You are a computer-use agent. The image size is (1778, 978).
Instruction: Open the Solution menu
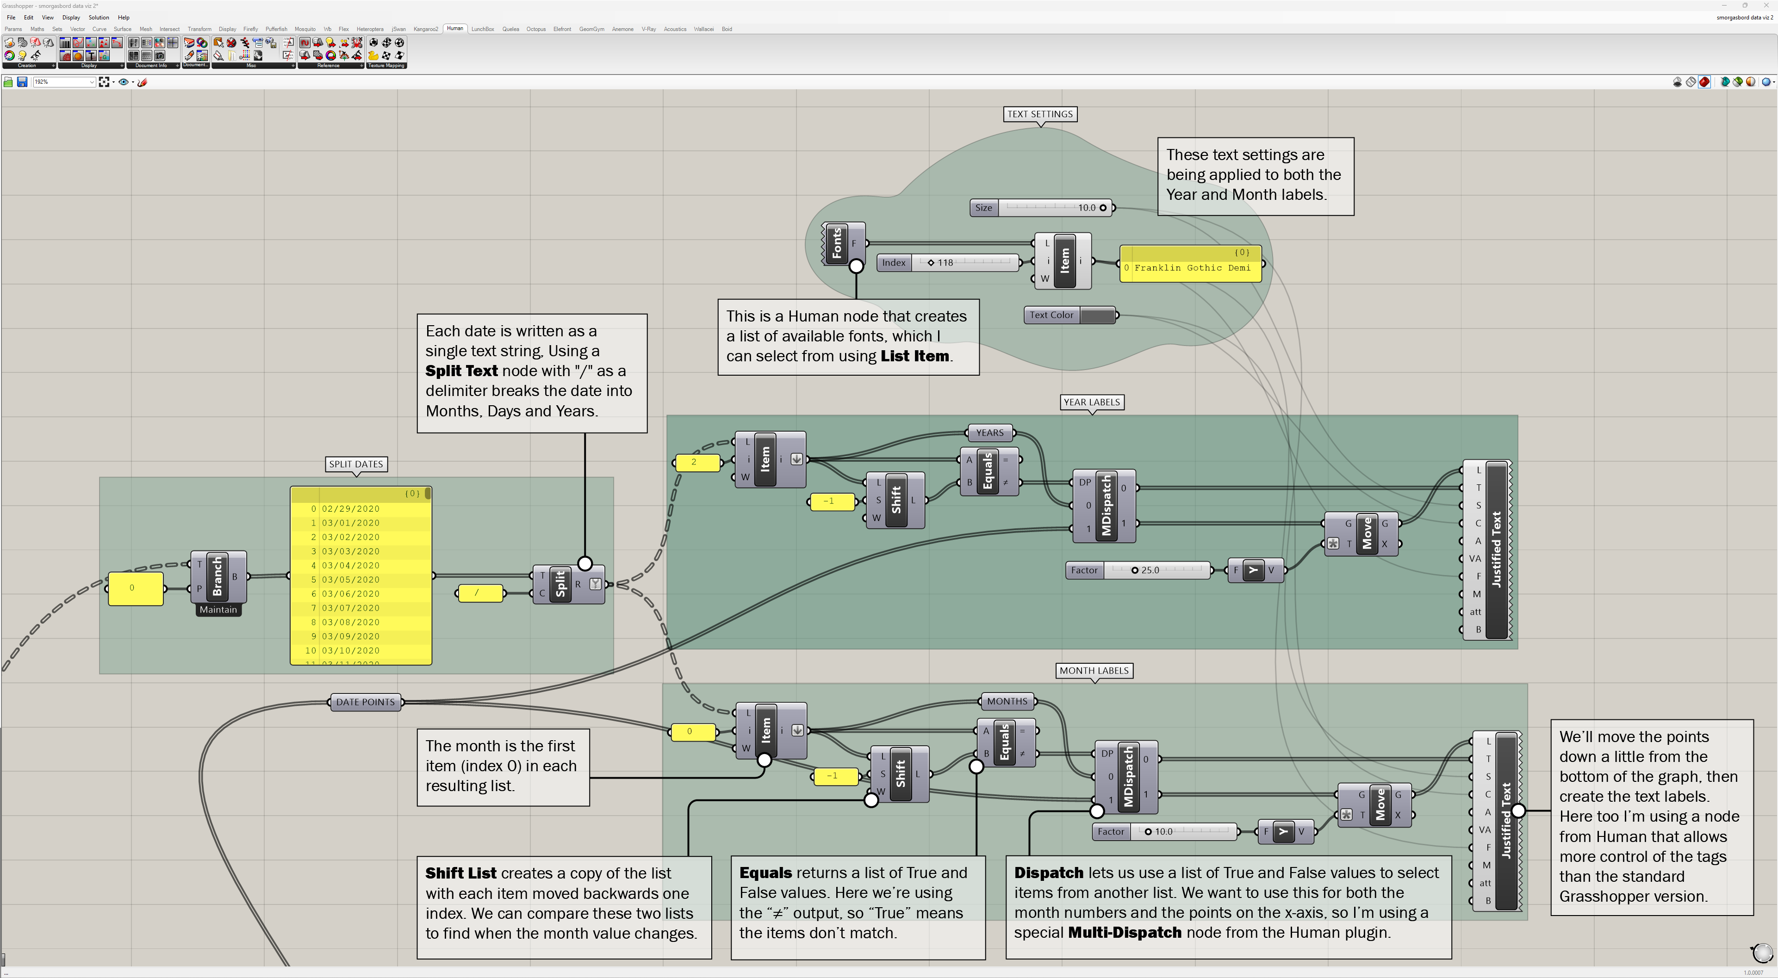(x=99, y=17)
